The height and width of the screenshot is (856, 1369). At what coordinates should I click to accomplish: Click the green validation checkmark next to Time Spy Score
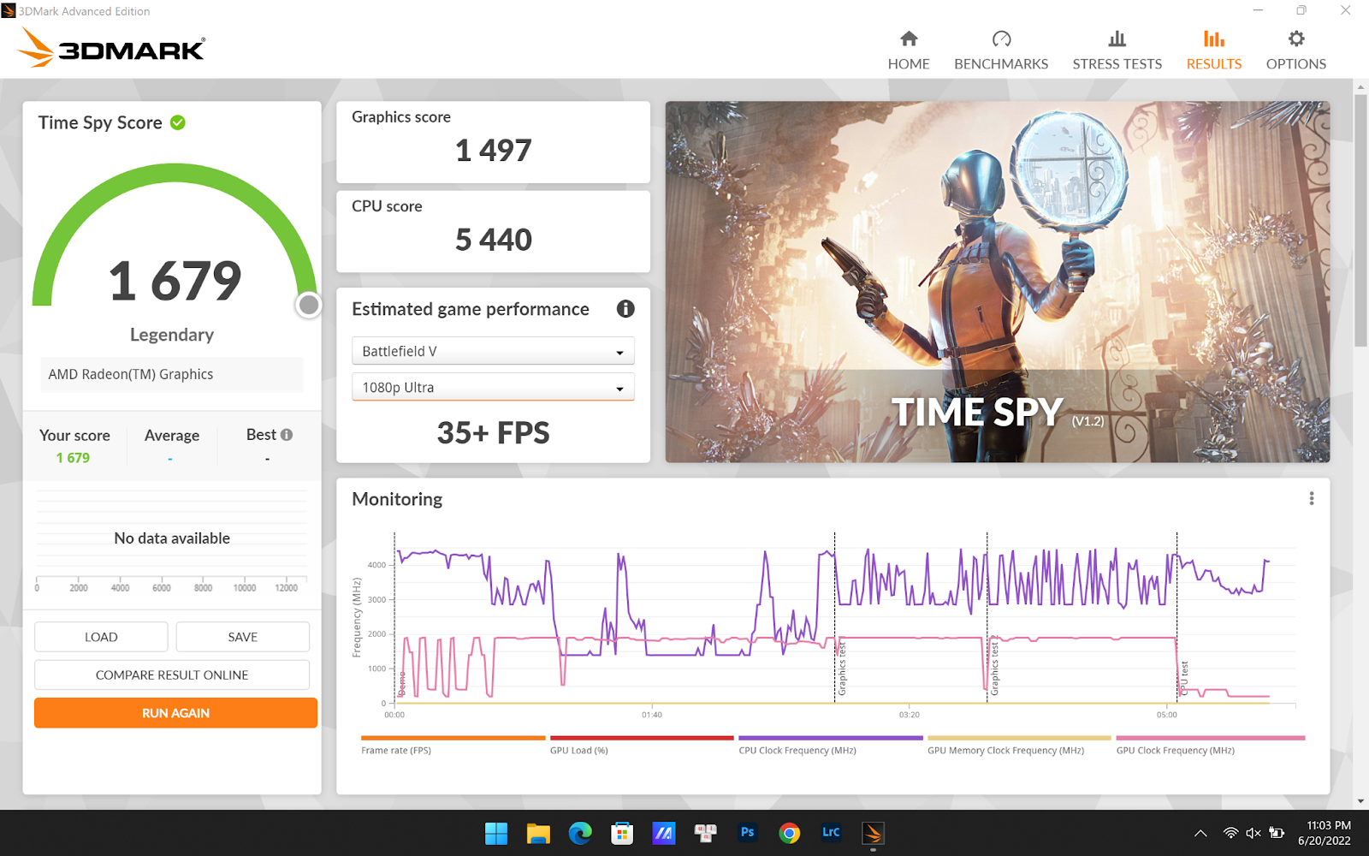tap(178, 122)
